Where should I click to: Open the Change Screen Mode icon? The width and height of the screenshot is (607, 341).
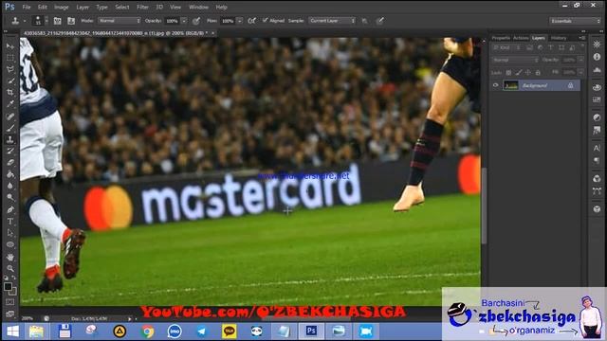[10, 314]
